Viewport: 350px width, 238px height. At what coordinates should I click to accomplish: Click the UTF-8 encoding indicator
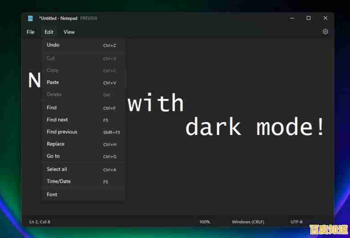click(x=296, y=222)
